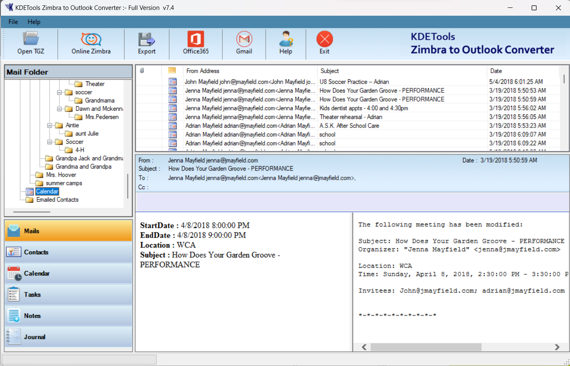This screenshot has width=570, height=366.
Task: Click the red Exit icon
Action: click(324, 39)
